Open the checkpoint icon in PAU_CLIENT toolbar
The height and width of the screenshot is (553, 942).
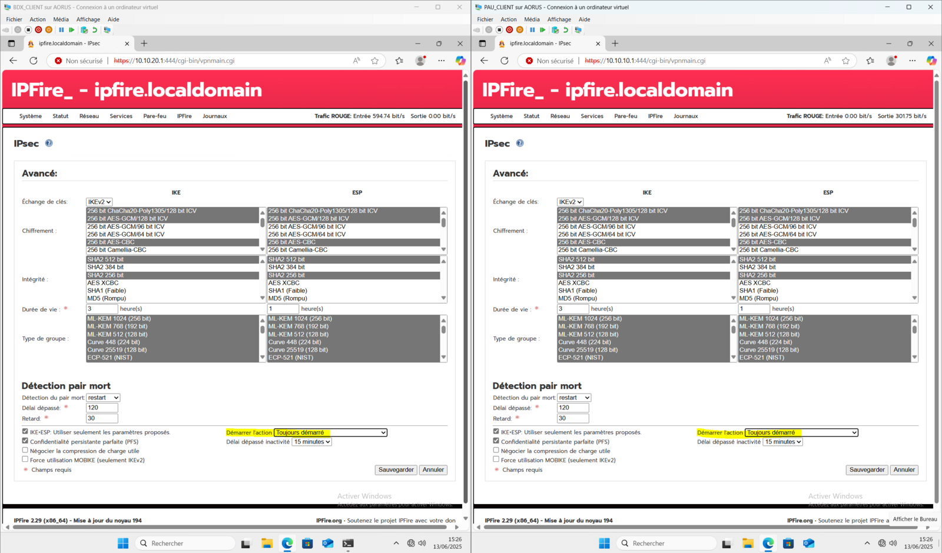point(555,30)
